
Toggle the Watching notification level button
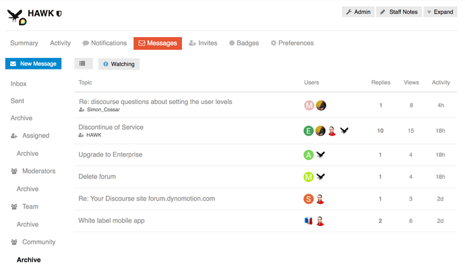tap(119, 64)
